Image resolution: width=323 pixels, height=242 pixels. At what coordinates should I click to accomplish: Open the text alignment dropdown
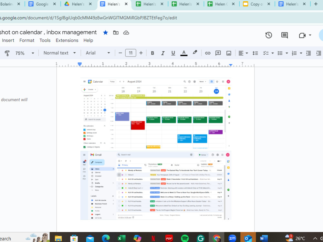click(x=243, y=53)
